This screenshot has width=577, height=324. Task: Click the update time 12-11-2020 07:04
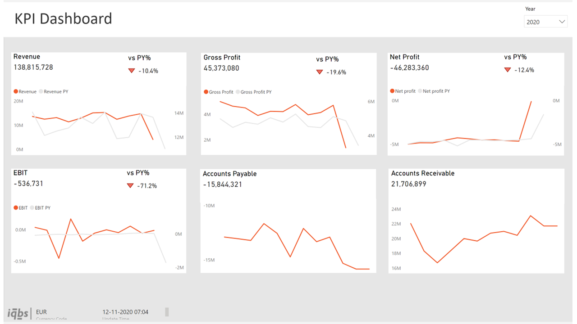point(125,312)
